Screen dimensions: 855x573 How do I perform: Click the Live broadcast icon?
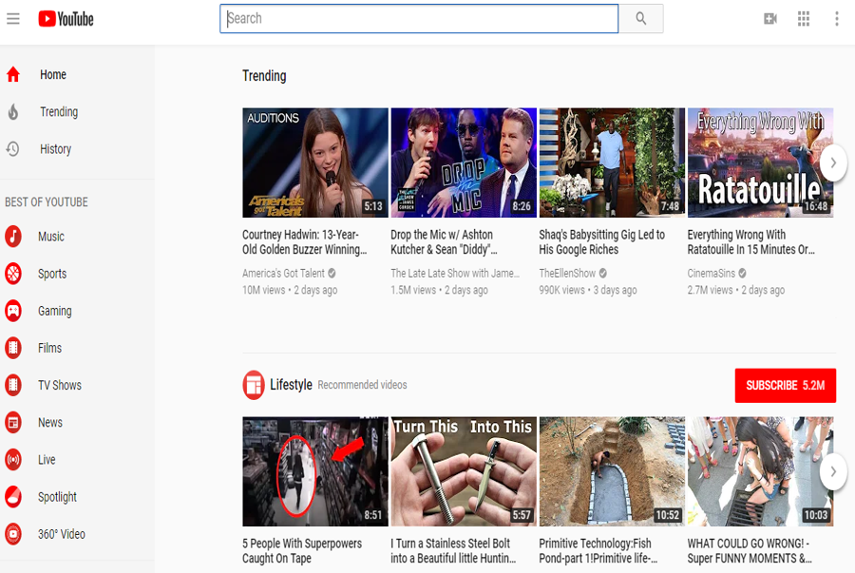[13, 460]
